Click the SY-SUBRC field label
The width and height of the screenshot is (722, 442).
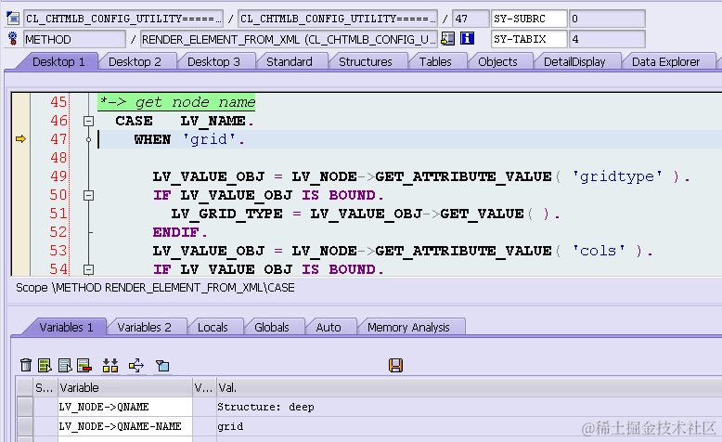(529, 19)
